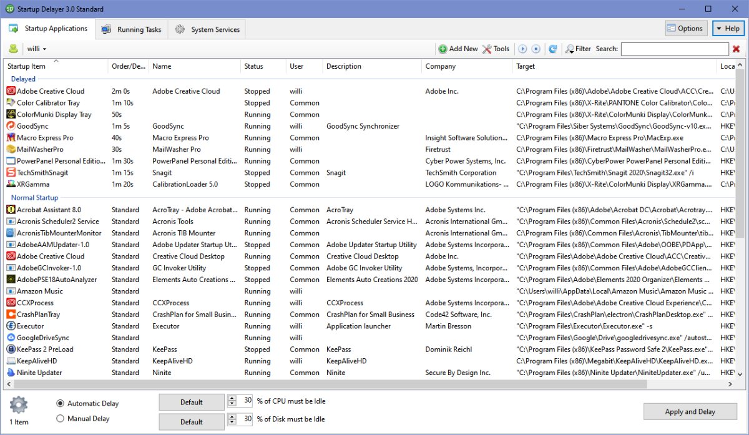The width and height of the screenshot is (749, 435).
Task: Open the willi user dropdown
Action: point(37,49)
